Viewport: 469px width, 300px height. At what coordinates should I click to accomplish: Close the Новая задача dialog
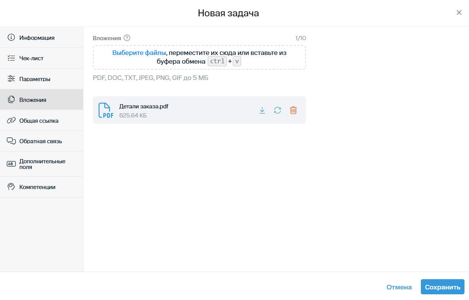(459, 12)
